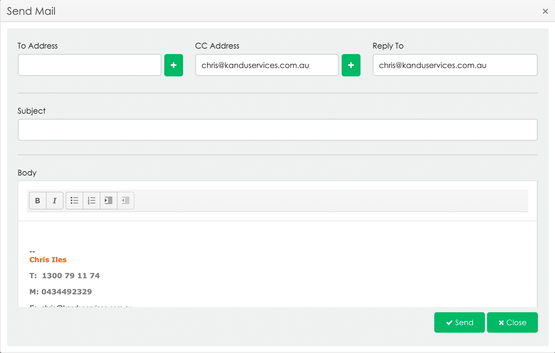Image resolution: width=555 pixels, height=353 pixels.
Task: Decrease indent of body text
Action: [126, 201]
